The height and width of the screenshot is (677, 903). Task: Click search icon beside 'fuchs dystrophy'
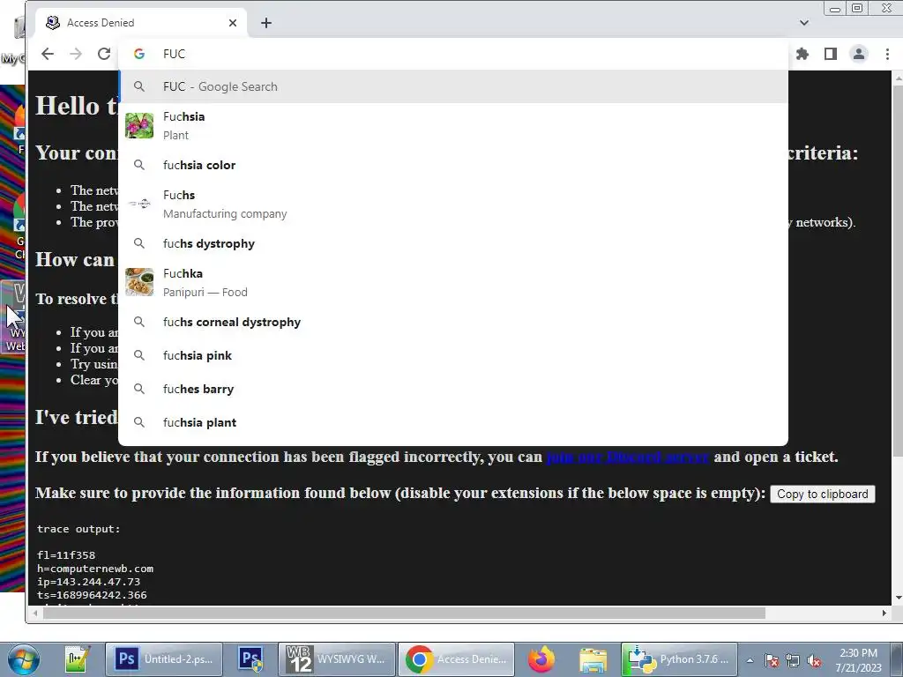[138, 243]
